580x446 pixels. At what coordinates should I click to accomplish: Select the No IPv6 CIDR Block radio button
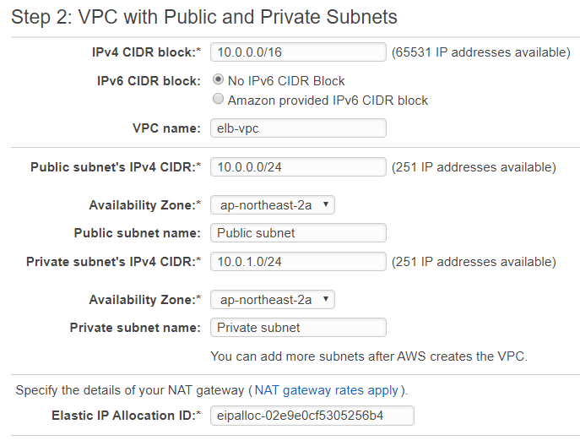point(219,79)
